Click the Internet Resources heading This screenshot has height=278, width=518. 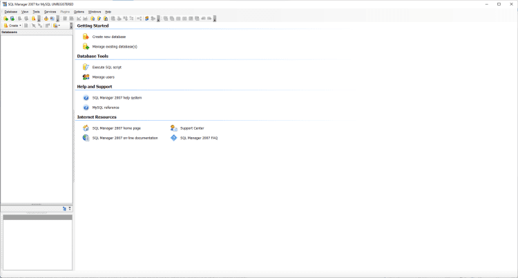pos(97,117)
